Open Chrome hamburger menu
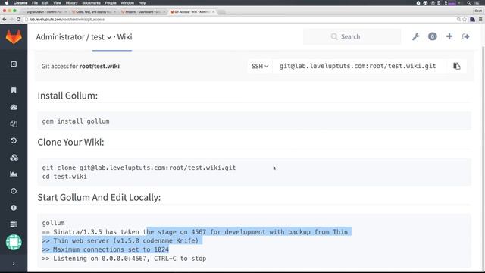Viewport: 485px width, 273px height. pyautogui.click(x=480, y=20)
